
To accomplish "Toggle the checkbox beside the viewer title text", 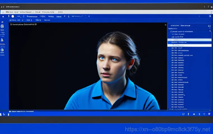I will coord(11,25).
